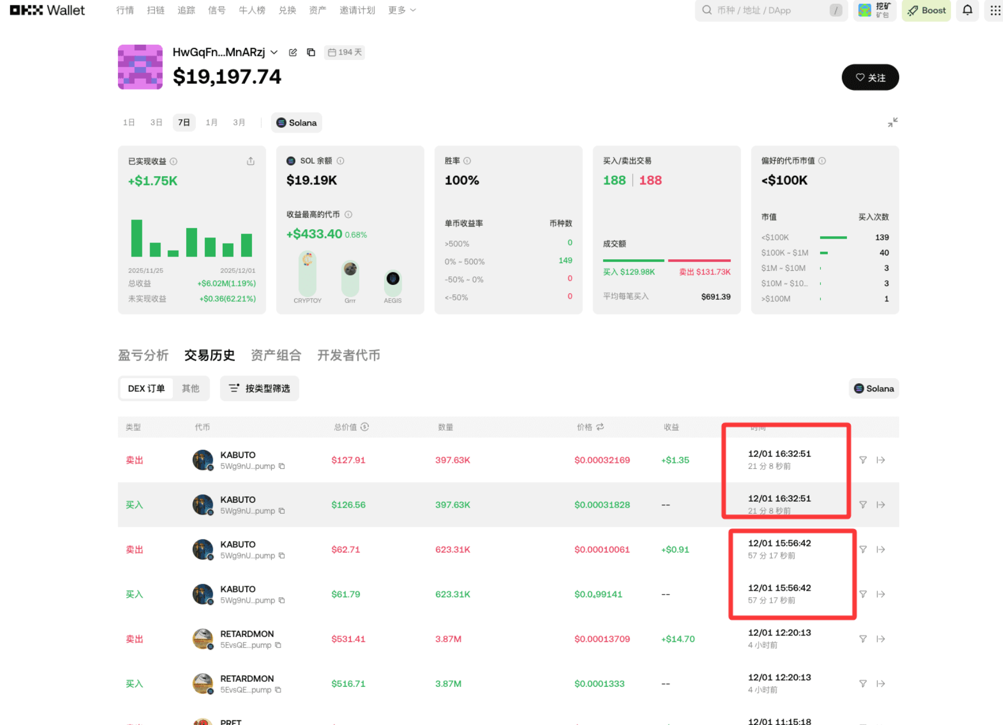Copy RETARDMON address in the $531.41 row
The height and width of the screenshot is (725, 1003).
(x=278, y=645)
